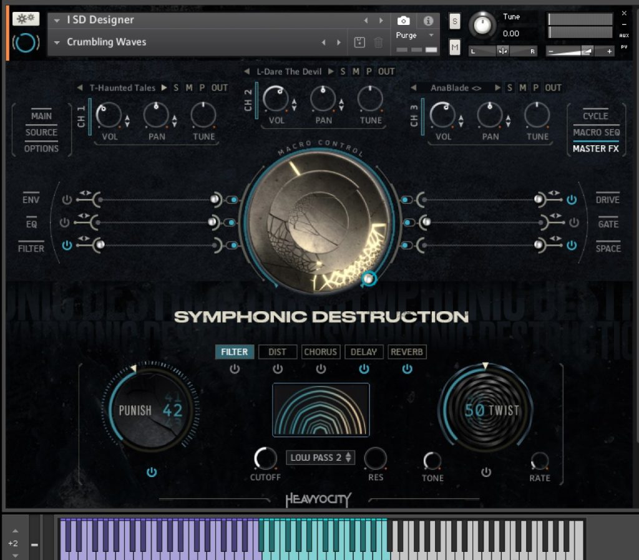The height and width of the screenshot is (560, 639).
Task: Click the OUT button for CH 3
Action: [554, 88]
